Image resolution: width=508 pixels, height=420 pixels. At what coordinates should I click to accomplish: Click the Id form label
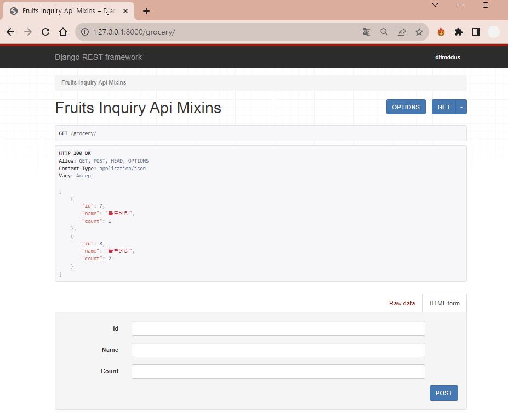point(116,328)
